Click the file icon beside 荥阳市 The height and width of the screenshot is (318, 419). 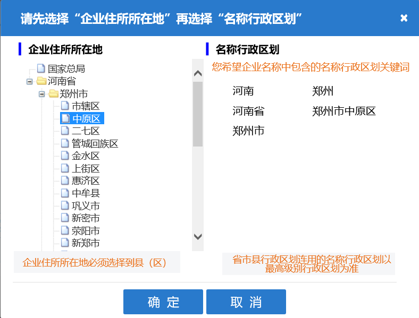pyautogui.click(x=65, y=230)
